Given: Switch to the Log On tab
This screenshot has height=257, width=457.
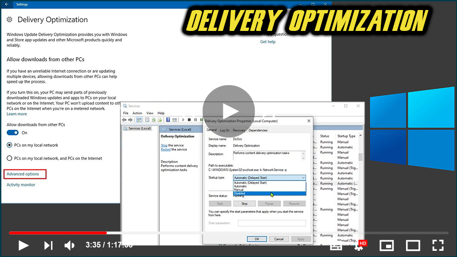Looking at the screenshot, I should coord(225,130).
